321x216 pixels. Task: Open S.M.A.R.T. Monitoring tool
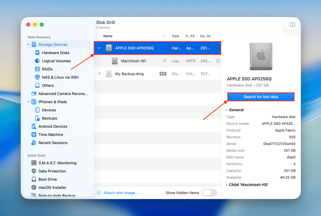[x=57, y=163]
